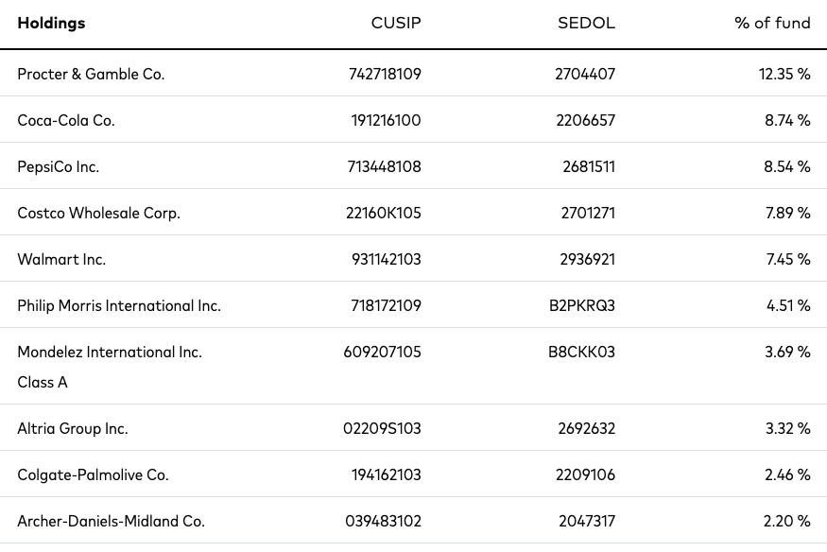
Task: Click CUSIP value 742718109
Action: coord(385,75)
